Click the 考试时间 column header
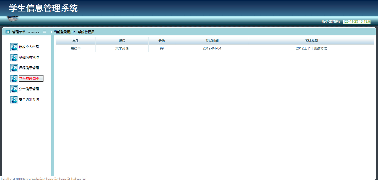378x180 pixels. tap(212, 41)
